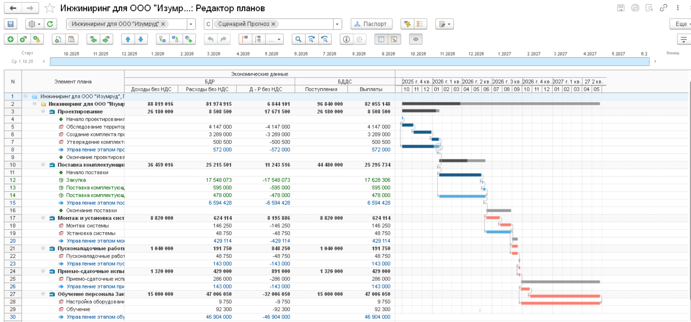This screenshot has height=322, width=691.
Task: Open the gear settings dropdown menu
Action: point(34,24)
